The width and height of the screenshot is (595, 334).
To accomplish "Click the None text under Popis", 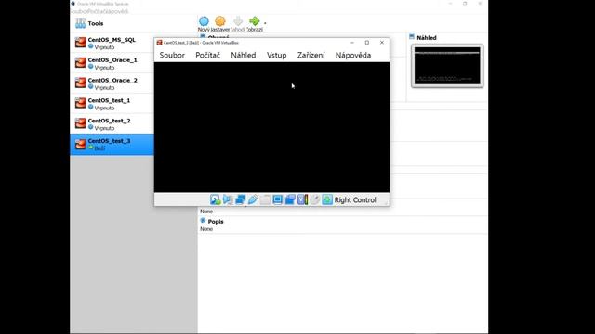I will pos(206,229).
